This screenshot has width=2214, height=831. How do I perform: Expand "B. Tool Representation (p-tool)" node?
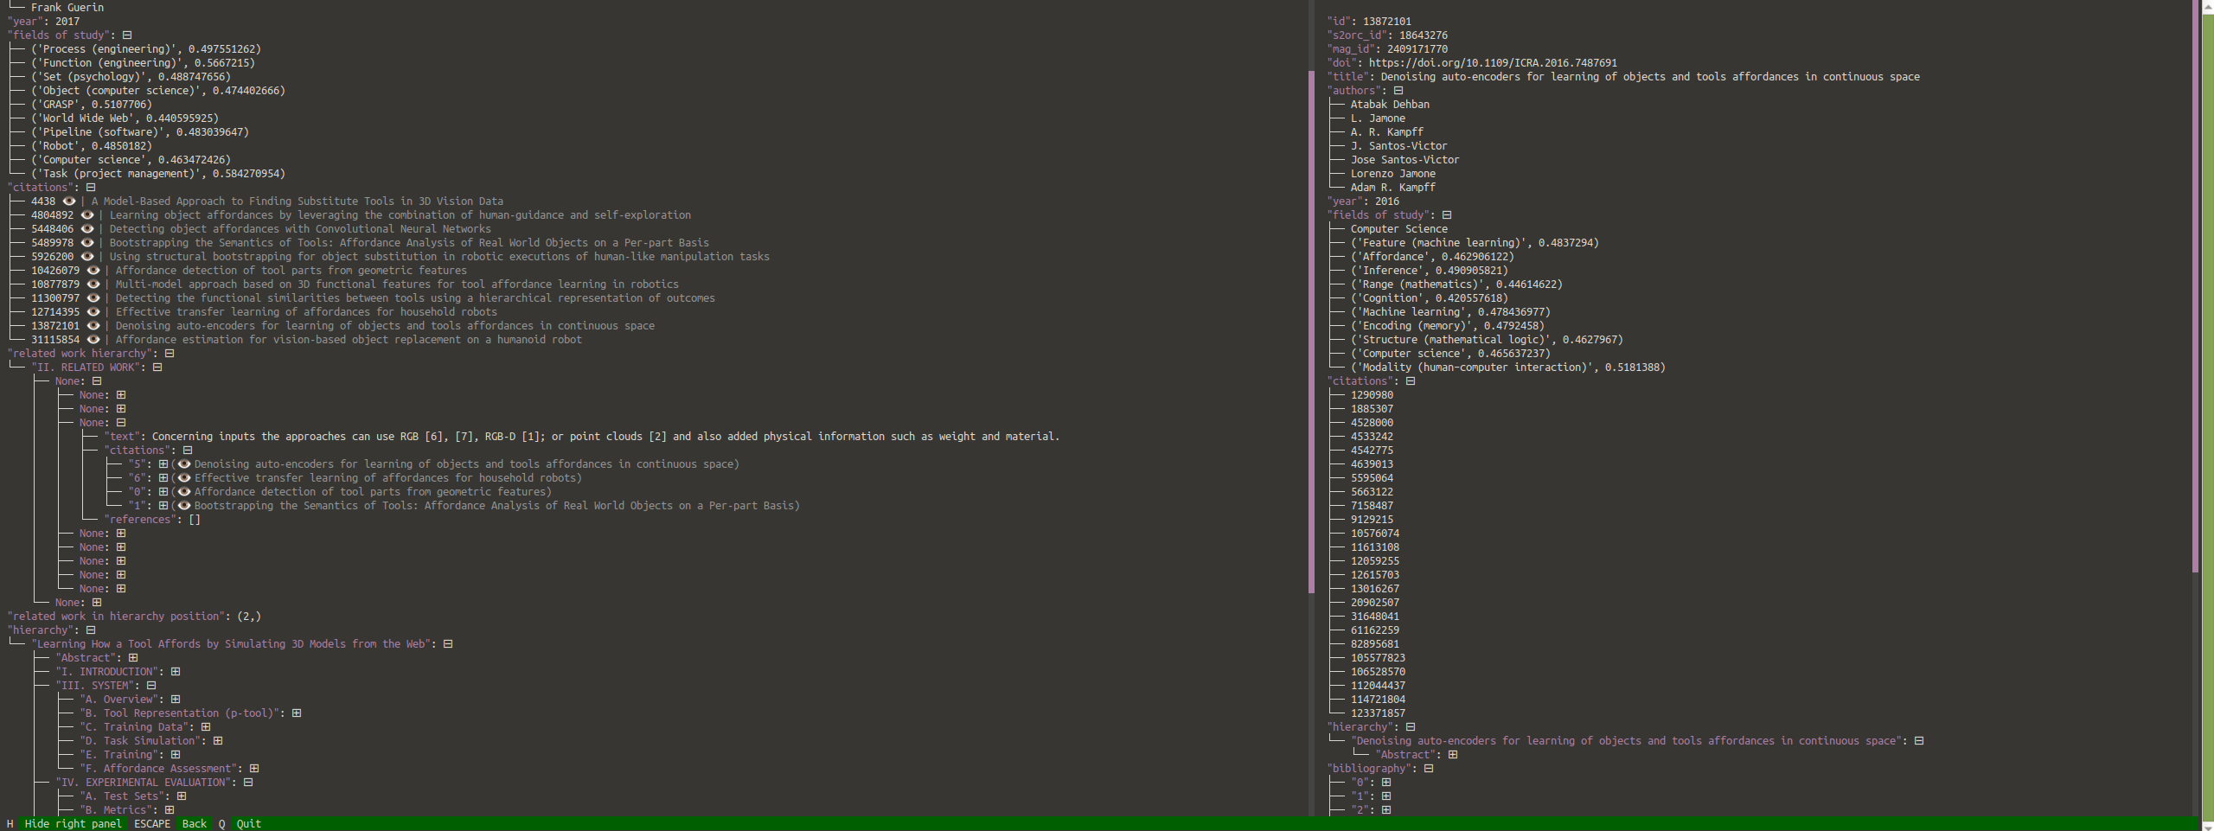[x=297, y=713]
